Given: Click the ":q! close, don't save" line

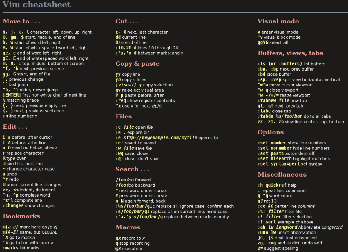Looking at the screenshot, I should 137,159.
